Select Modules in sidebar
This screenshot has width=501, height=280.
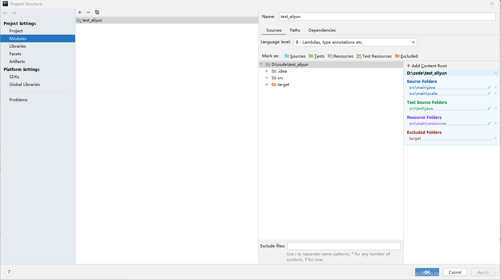(x=38, y=38)
